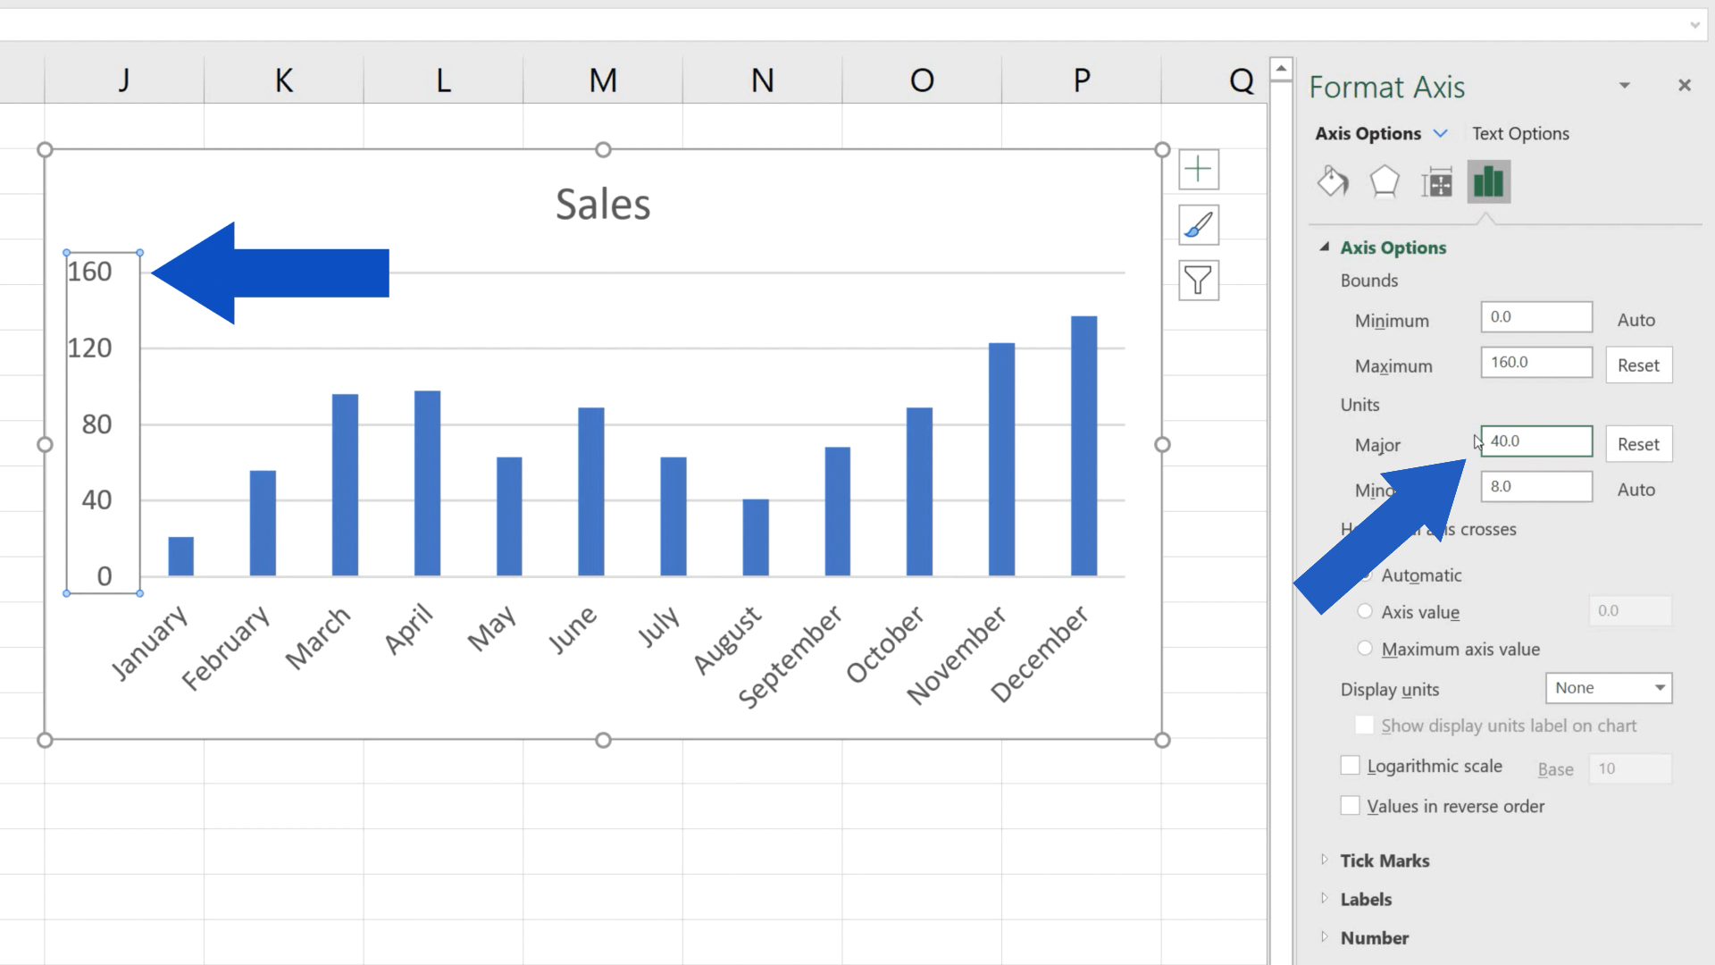This screenshot has height=965, width=1715.
Task: Expand the Number section
Action: pyautogui.click(x=1374, y=937)
